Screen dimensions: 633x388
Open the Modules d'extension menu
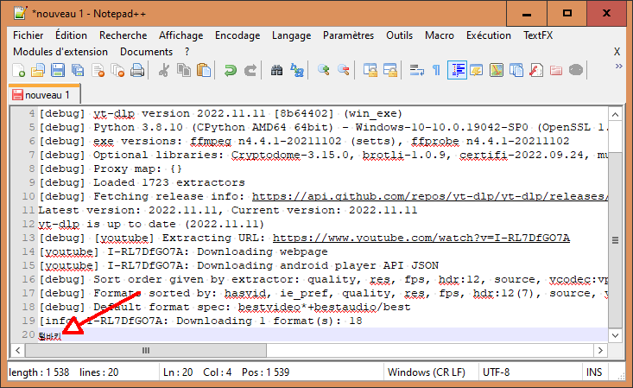[60, 52]
